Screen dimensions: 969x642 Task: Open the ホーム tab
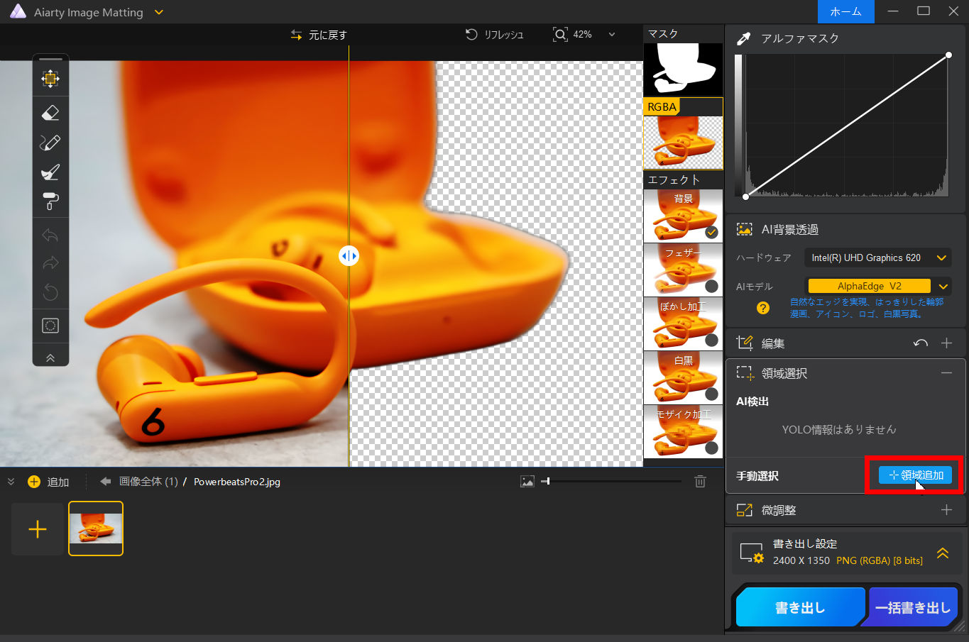pyautogui.click(x=845, y=12)
